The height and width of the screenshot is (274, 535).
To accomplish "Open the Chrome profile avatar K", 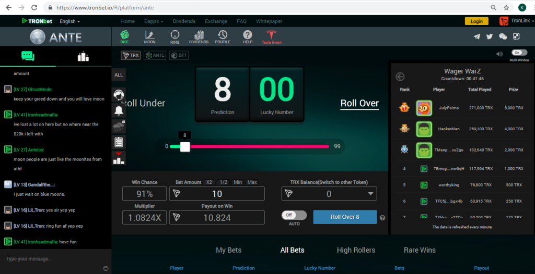I will coord(522,7).
